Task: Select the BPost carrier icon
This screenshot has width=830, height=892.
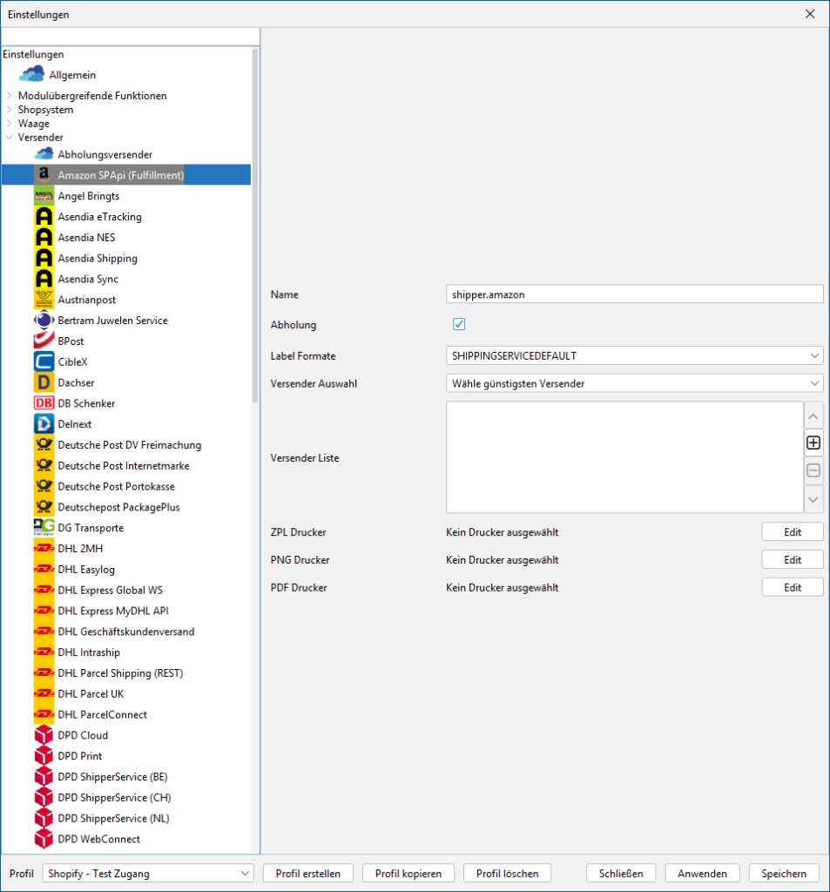Action: pos(44,341)
